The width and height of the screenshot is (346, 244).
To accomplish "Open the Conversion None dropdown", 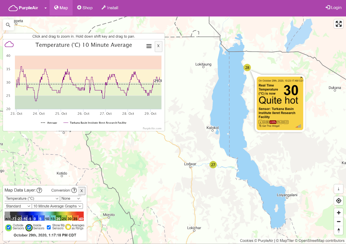I will point(71,199).
